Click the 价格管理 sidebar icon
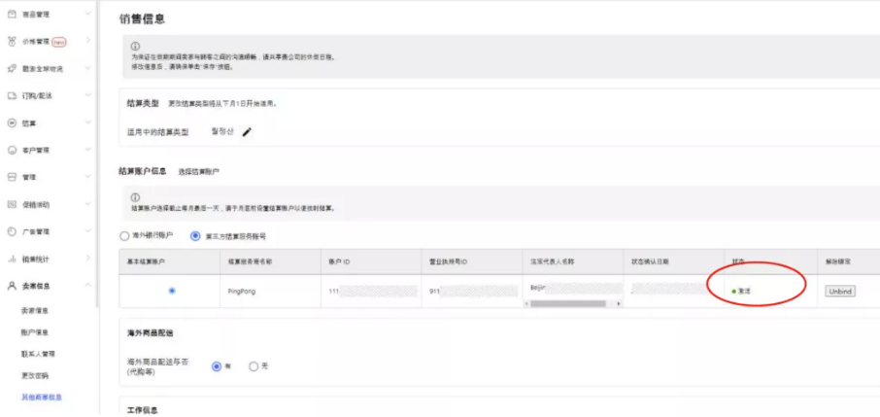The height and width of the screenshot is (417, 880). (x=12, y=42)
